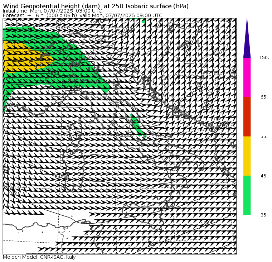Click the small green wind patch over central Italy
The image size is (272, 262).
137,125
